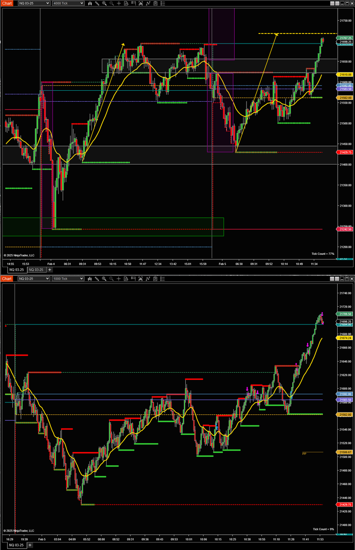Click price marker 21592.00 in the 1000 Tick chart
This screenshot has height=550, width=355.
[x=345, y=394]
